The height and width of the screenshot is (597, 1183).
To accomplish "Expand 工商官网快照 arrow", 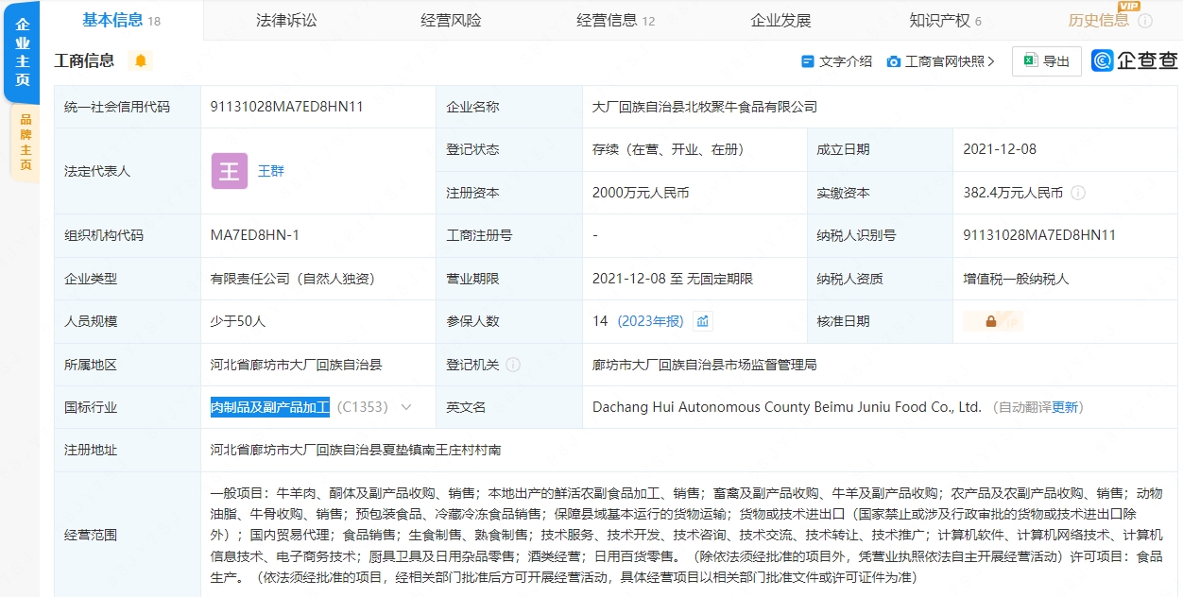I will (x=991, y=61).
